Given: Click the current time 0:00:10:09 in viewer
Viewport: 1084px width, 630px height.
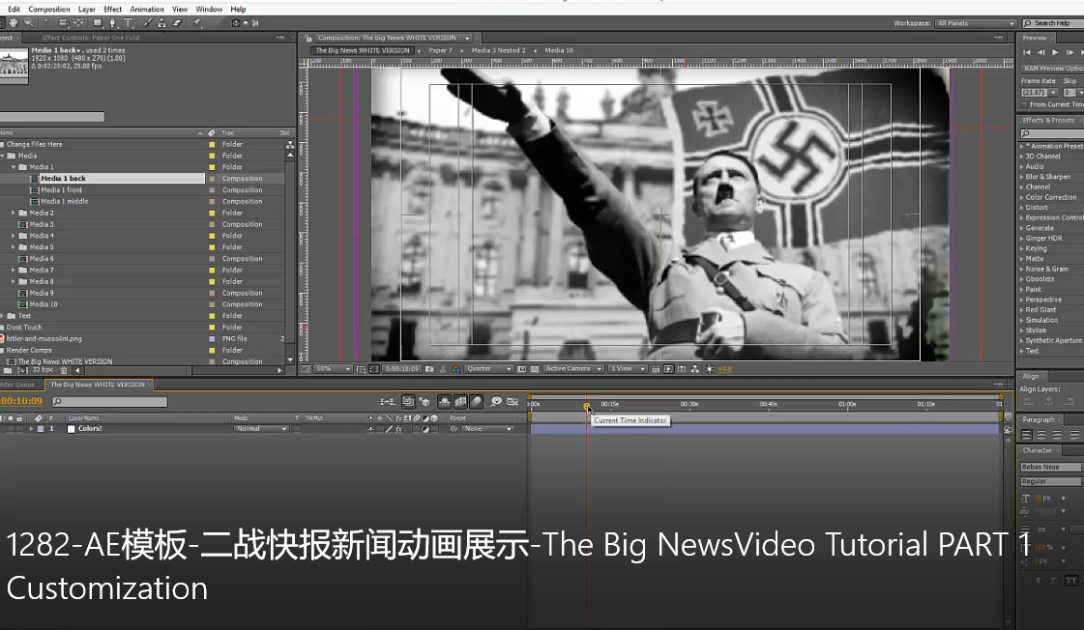Looking at the screenshot, I should (401, 369).
